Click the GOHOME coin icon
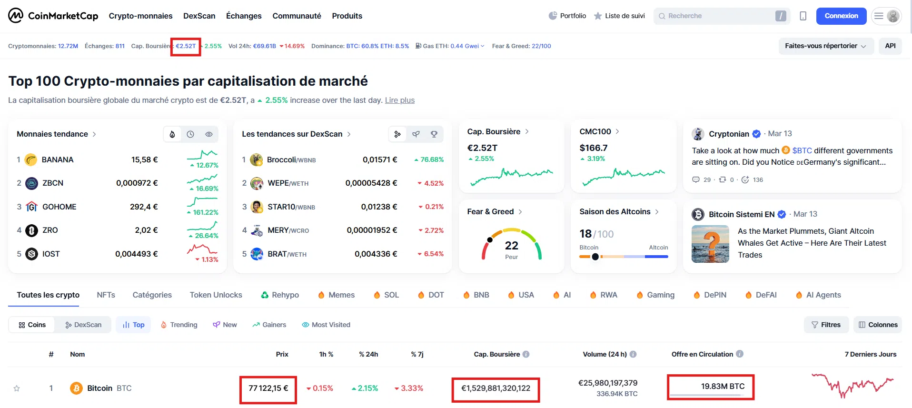This screenshot has width=912, height=408. (x=31, y=207)
